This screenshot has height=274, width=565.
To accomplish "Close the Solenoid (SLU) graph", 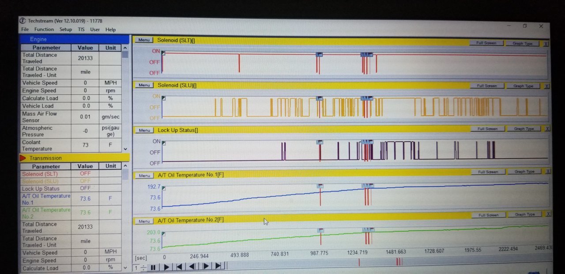I will (x=546, y=86).
